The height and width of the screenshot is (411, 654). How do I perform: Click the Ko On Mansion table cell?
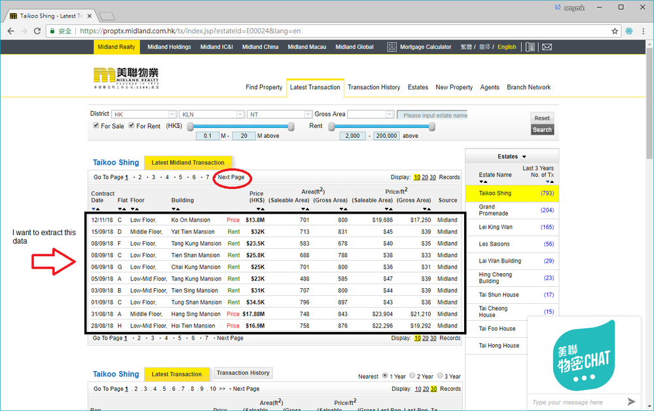click(191, 220)
